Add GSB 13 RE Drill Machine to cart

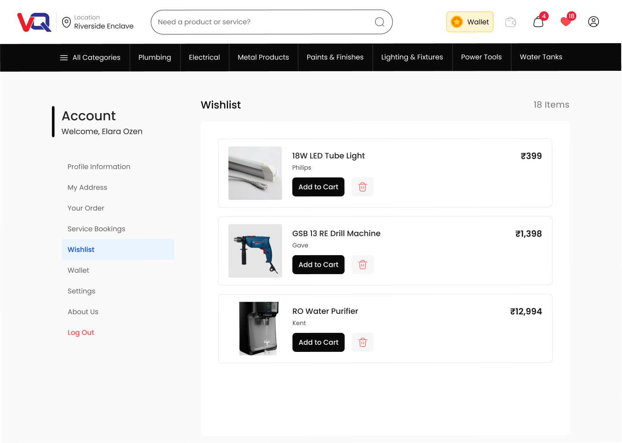318,265
